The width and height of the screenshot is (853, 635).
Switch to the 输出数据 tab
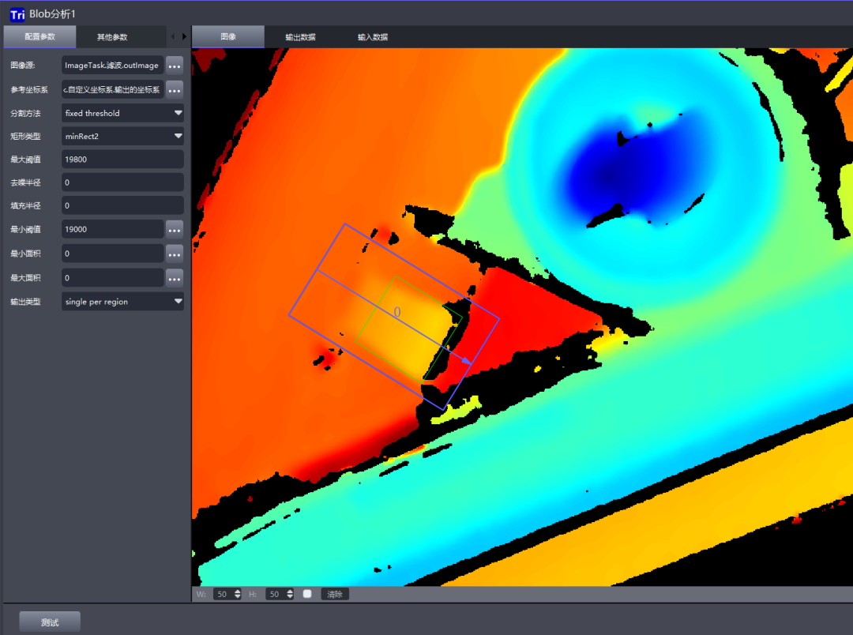coord(300,37)
